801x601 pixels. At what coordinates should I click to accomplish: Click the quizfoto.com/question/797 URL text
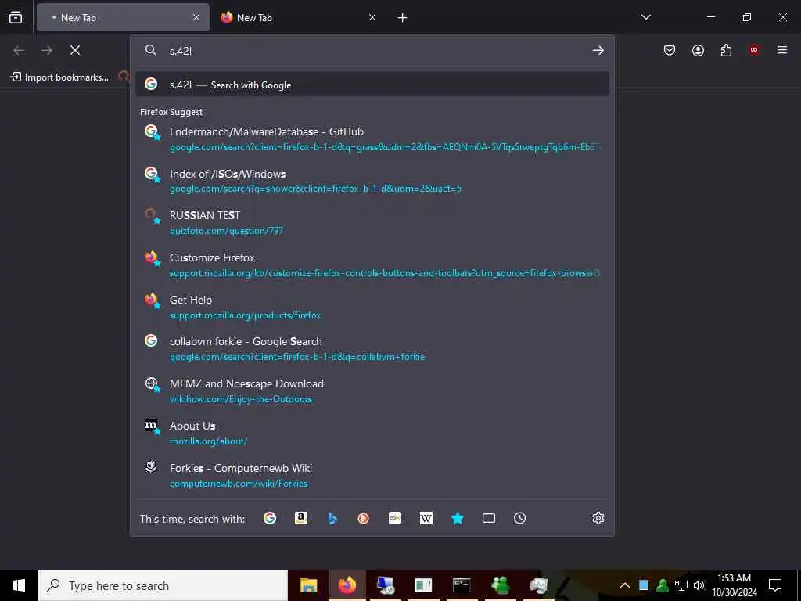click(226, 231)
